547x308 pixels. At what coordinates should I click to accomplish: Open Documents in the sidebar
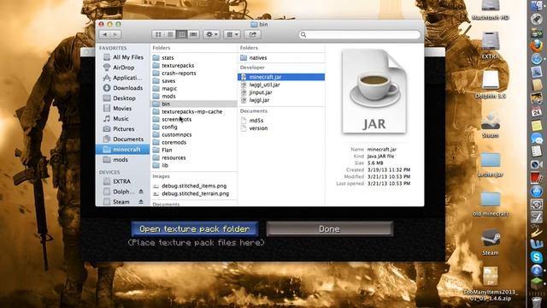[x=123, y=139]
